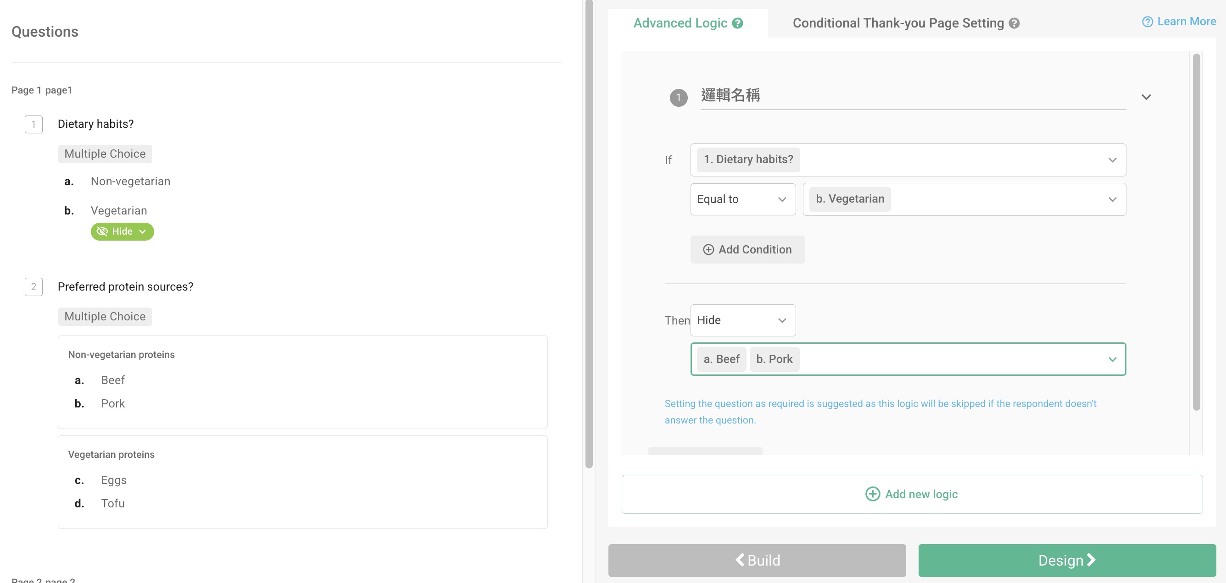
Task: Switch to Conditional Thank-you Page Setting tab
Action: point(897,23)
